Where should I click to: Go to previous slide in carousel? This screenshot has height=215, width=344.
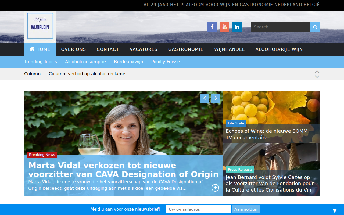(205, 98)
